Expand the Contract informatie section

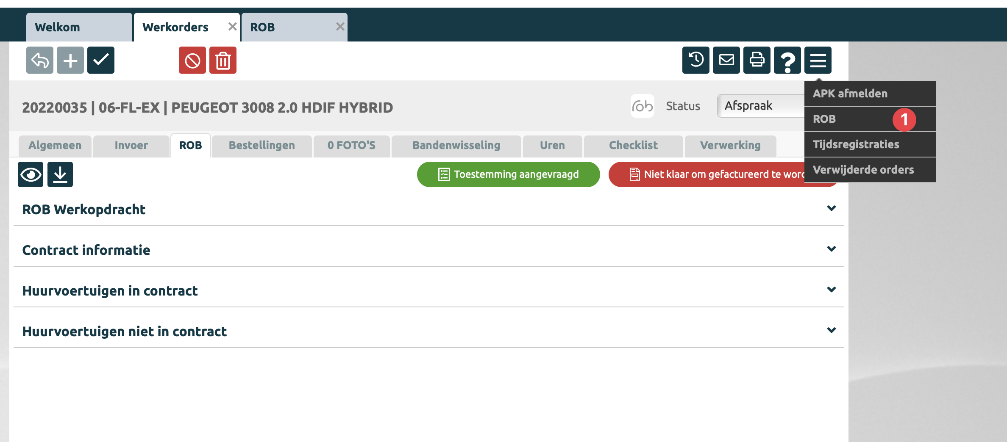click(831, 249)
